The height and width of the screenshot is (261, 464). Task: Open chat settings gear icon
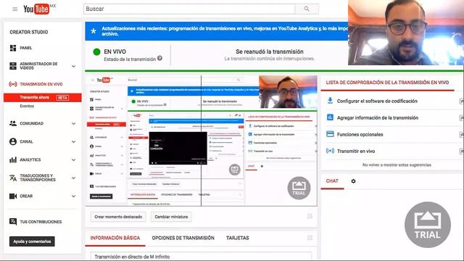tap(353, 181)
